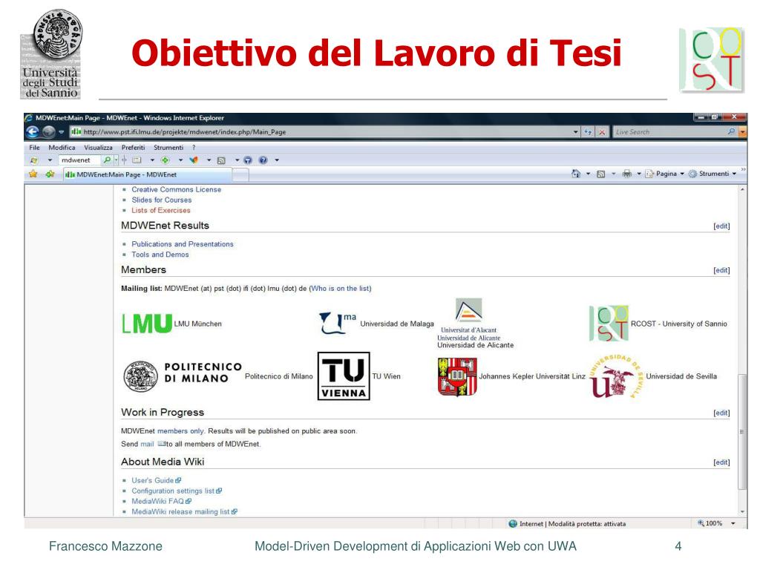Click the blank New Tab button
760x570 pixels.
pos(240,175)
